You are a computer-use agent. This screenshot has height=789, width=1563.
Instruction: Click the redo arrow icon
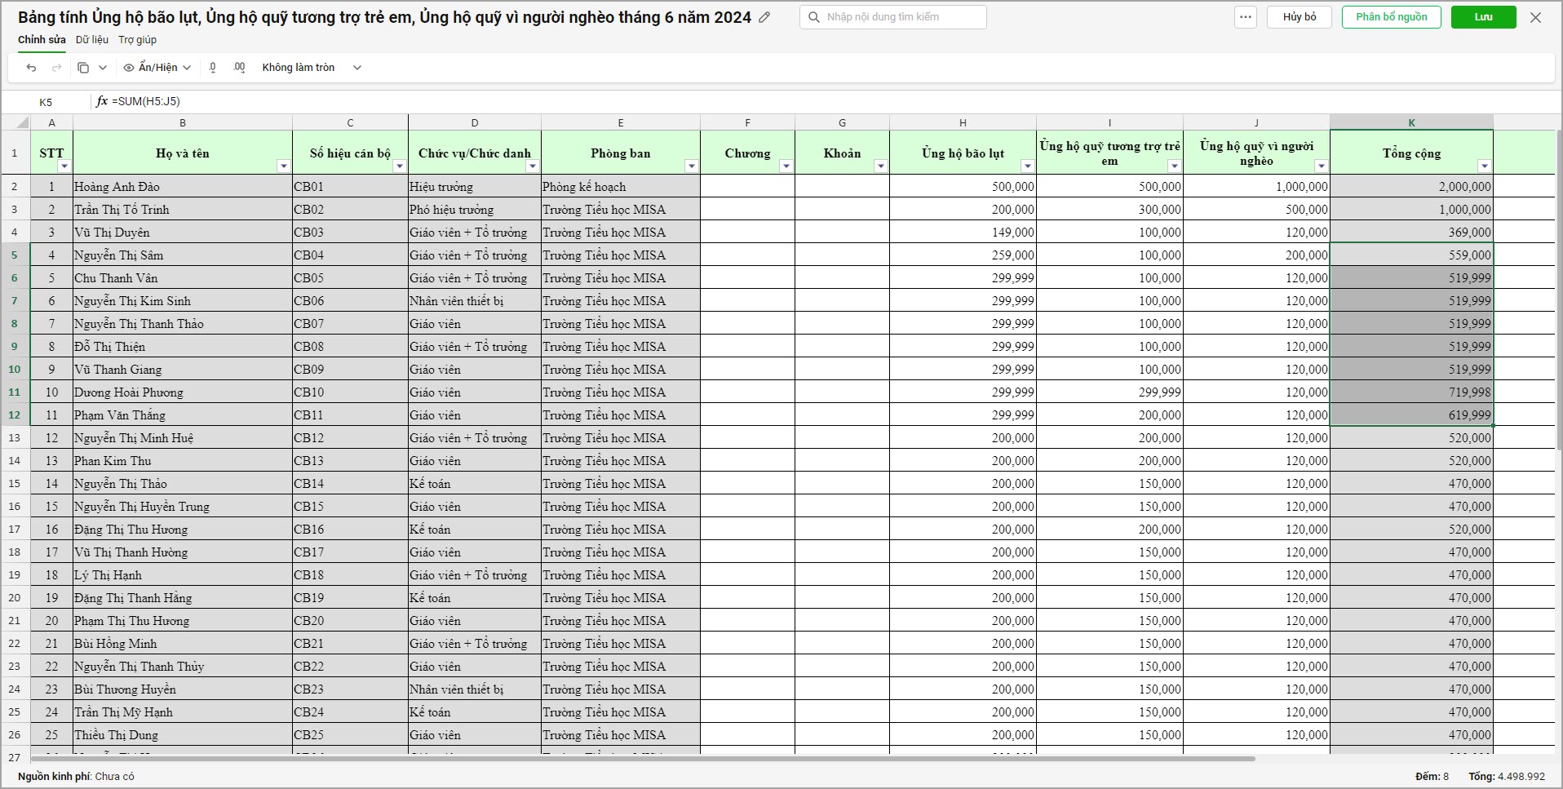coord(56,68)
